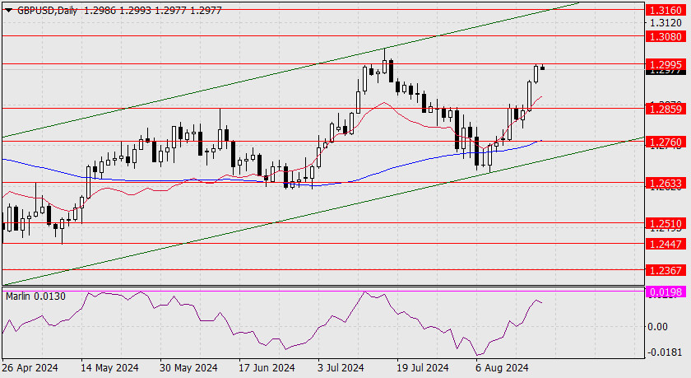Click the magenta 0.0198 Marlin level label
This screenshot has height=378, width=691.
(x=665, y=292)
